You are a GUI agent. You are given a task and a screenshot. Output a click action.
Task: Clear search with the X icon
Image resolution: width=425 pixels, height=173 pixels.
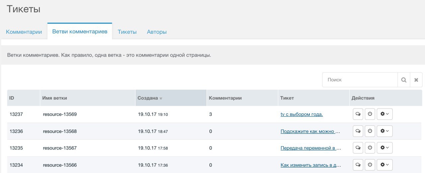[416, 80]
